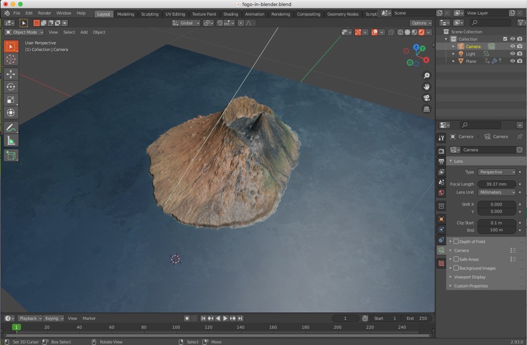Image resolution: width=527 pixels, height=345 pixels.
Task: Select the Scale tool
Action: (x=11, y=100)
